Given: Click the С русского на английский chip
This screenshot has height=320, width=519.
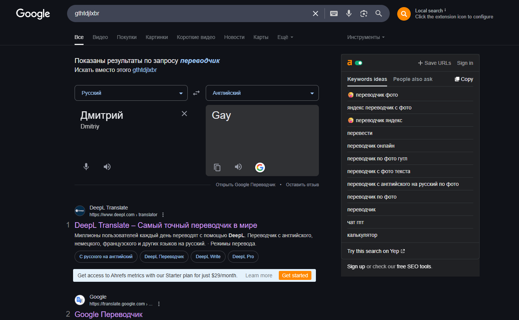Looking at the screenshot, I should point(106,257).
